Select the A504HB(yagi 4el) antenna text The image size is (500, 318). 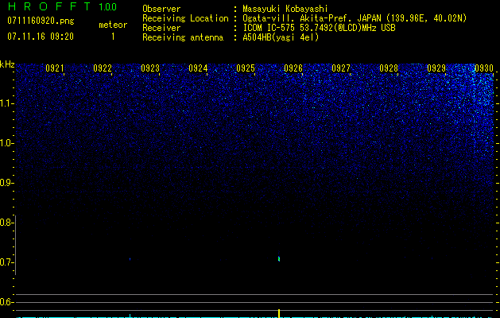coord(281,37)
